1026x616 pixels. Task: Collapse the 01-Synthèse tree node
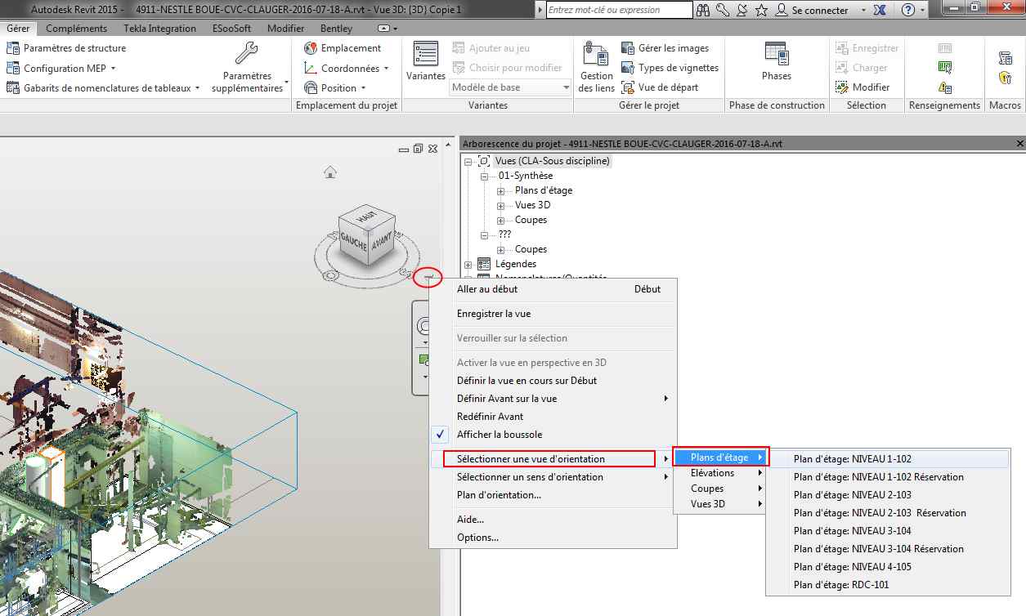click(485, 176)
